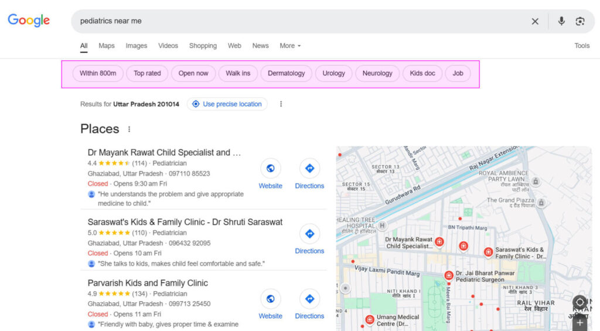This screenshot has height=331, width=600.
Task: Open website icon for Parvarish Kids Clinic
Action: coord(270,299)
